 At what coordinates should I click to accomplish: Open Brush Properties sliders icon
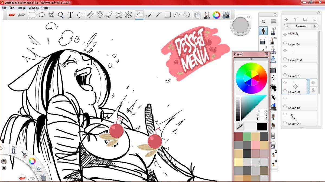(x=264, y=22)
